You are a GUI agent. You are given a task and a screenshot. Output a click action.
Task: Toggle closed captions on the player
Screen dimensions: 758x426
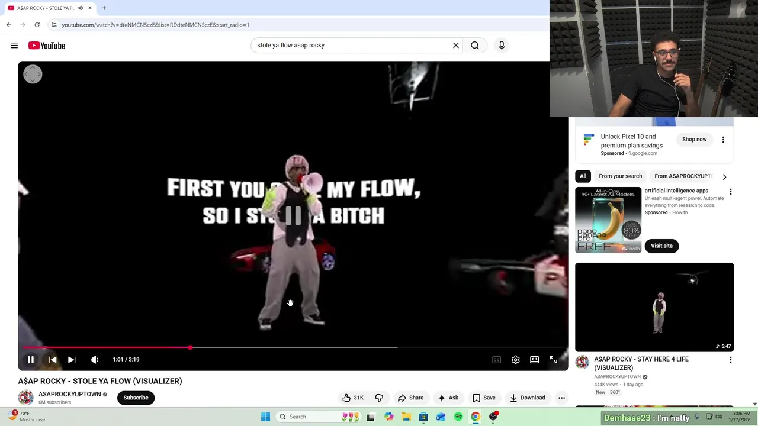[x=497, y=360]
